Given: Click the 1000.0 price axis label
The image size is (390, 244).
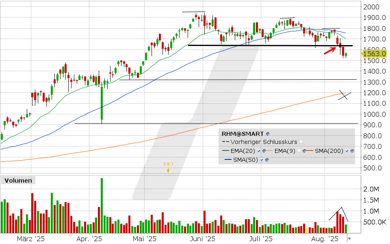Looking at the screenshot, I should (374, 114).
